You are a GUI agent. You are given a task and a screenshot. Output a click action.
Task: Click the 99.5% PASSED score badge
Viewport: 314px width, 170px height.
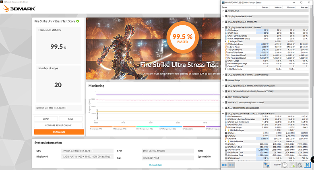(183, 37)
